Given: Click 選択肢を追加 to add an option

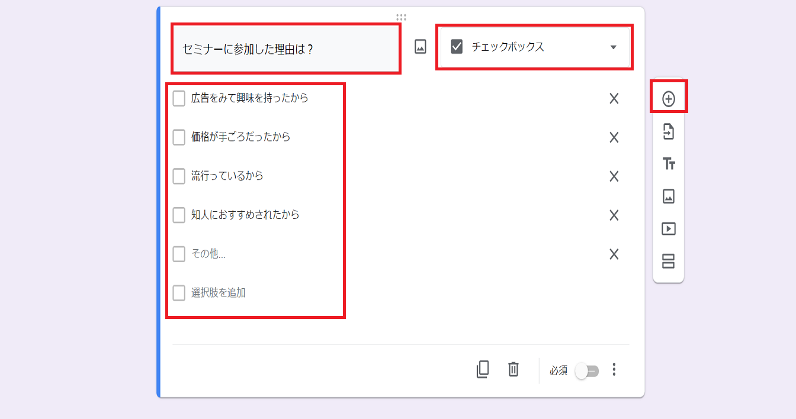Looking at the screenshot, I should click(218, 293).
